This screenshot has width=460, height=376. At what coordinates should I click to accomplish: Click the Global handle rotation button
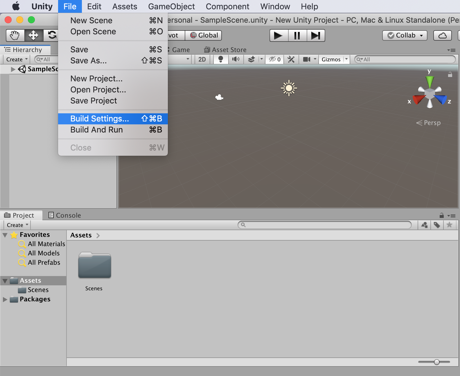click(x=204, y=35)
